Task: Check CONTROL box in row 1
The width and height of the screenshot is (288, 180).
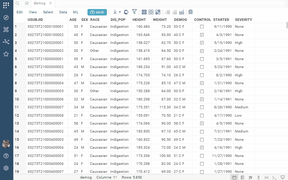Action: 202,27
